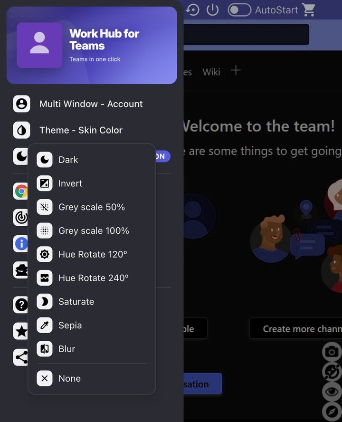Image resolution: width=342 pixels, height=422 pixels.
Task: Click the Hue Rotate 240° image icon
Action: [45, 278]
